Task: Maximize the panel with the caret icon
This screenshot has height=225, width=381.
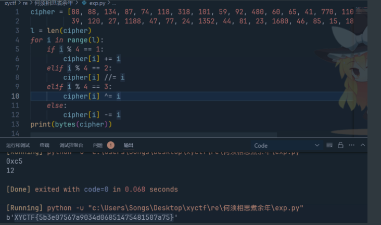Action: (363, 145)
